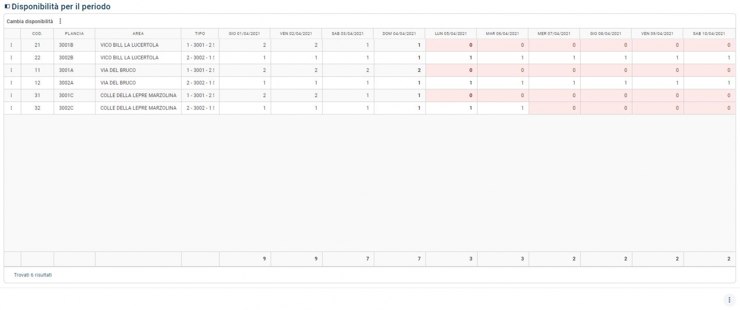Select the VIA DEL BRUCO 3001A area cell
740x310 pixels.
138,70
